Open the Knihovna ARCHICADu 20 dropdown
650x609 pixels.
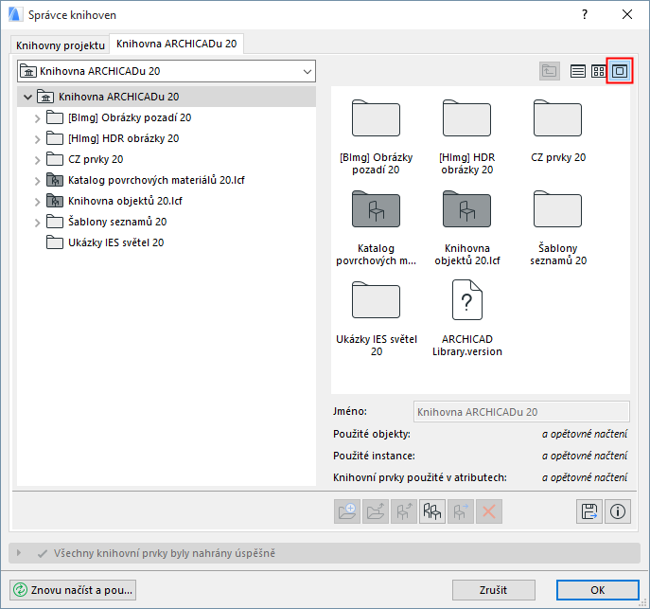click(167, 71)
